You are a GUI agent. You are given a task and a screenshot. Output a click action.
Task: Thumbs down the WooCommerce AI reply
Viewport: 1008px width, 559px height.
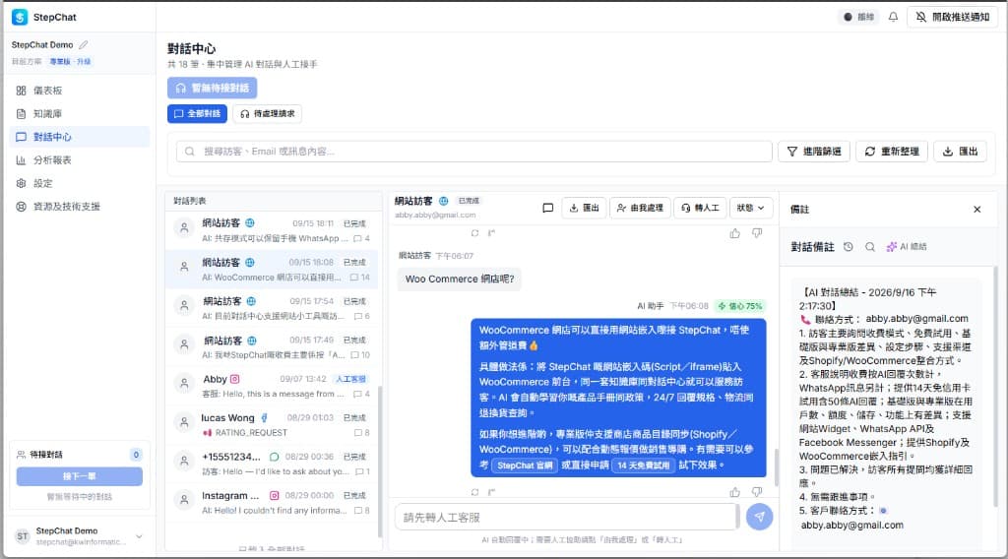[x=757, y=492]
